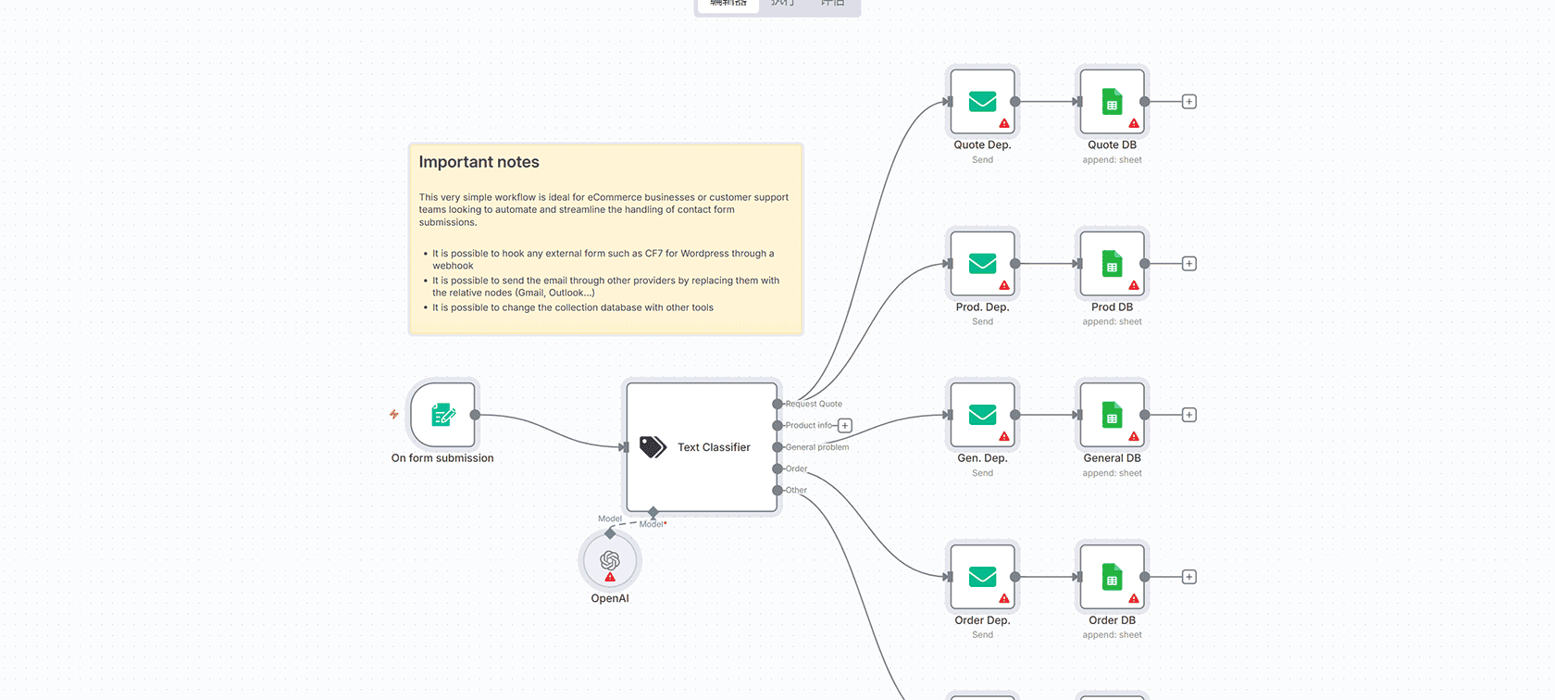The width and height of the screenshot is (1555, 700).
Task: Select the Gen. Dep. email node
Action: coord(982,415)
